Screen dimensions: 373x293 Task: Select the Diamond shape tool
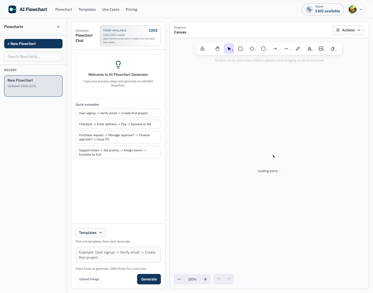(252, 49)
